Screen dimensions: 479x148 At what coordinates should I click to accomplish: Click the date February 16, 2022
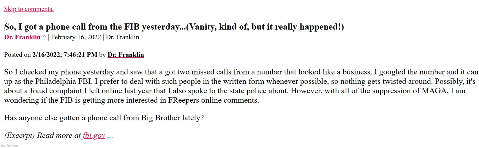coord(76,37)
